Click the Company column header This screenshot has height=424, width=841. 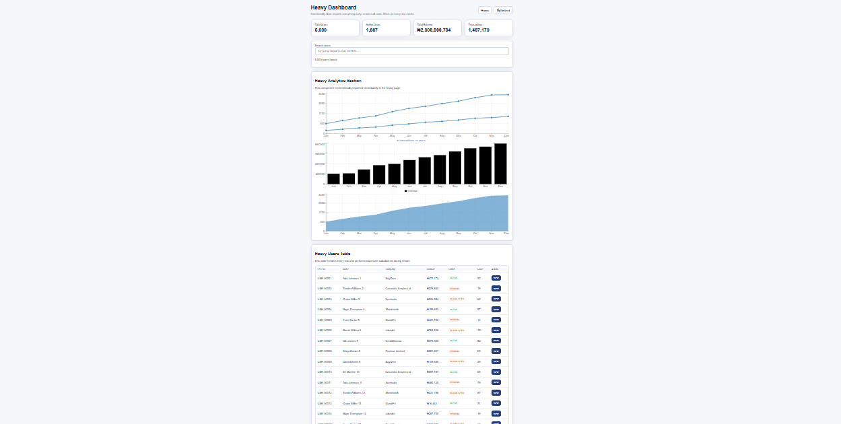391,269
